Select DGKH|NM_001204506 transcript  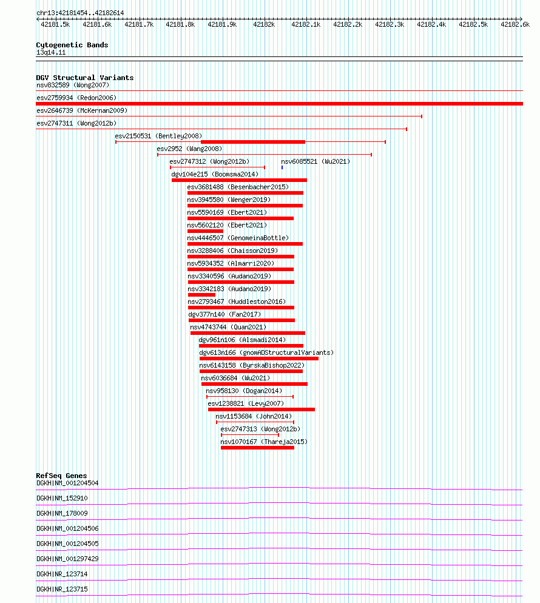67,528
